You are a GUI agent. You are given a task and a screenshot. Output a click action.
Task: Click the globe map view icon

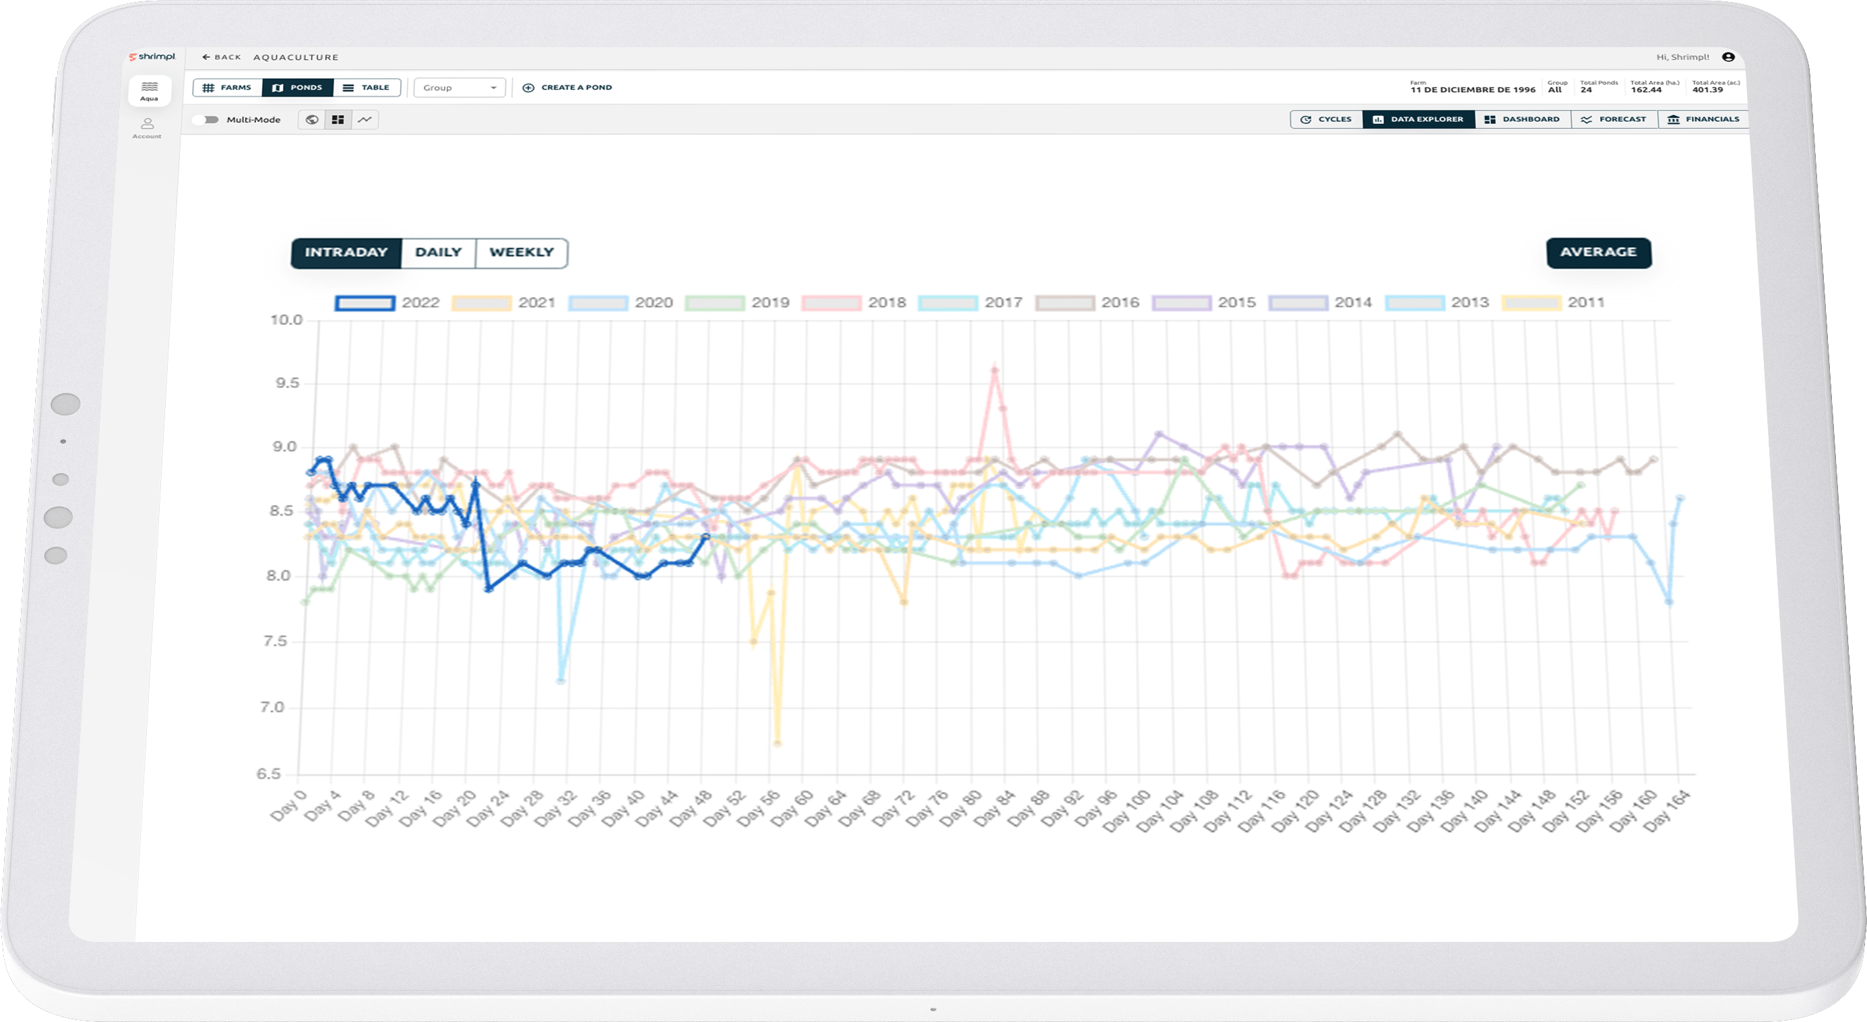[312, 120]
